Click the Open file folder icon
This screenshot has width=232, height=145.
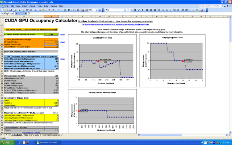point(7,10)
